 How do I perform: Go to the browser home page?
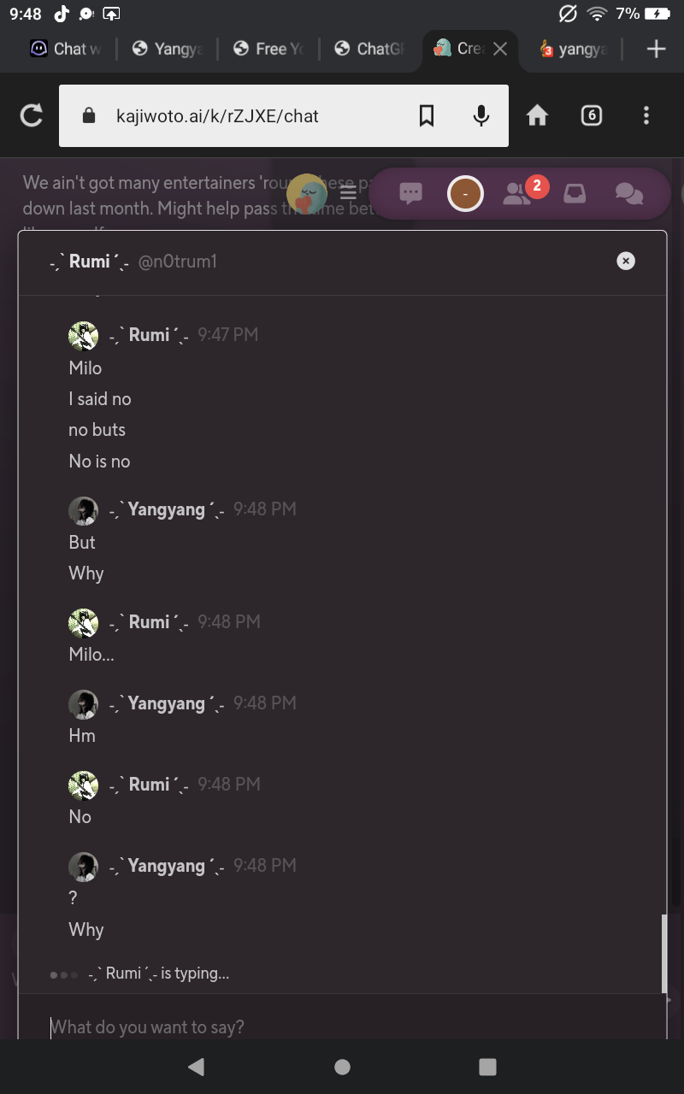pos(537,115)
